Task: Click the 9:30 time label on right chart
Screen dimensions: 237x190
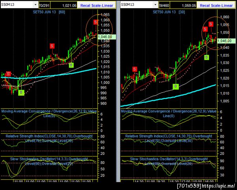Action: click(162, 181)
